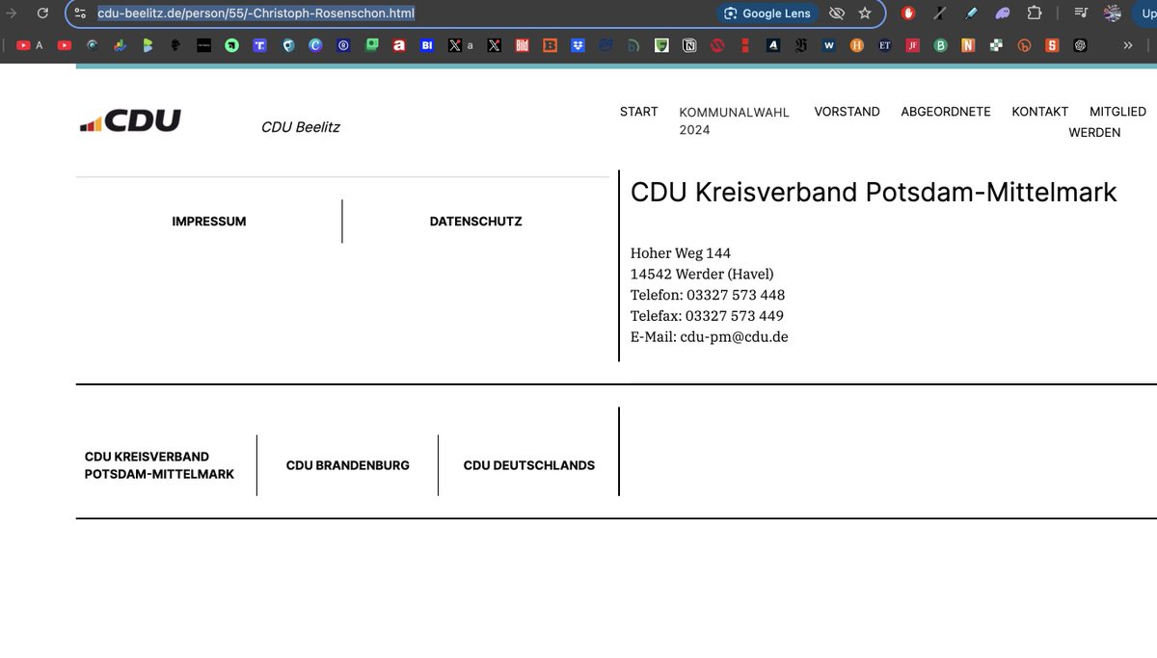Open the DATENSCHUTZ link
This screenshot has height=658, width=1157.
[475, 221]
